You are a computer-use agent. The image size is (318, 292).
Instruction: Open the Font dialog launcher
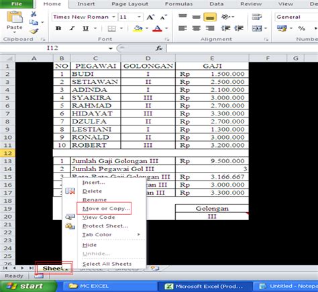[167, 40]
